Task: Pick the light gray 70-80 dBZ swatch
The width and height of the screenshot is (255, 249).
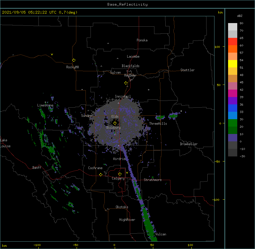Action: [233, 27]
